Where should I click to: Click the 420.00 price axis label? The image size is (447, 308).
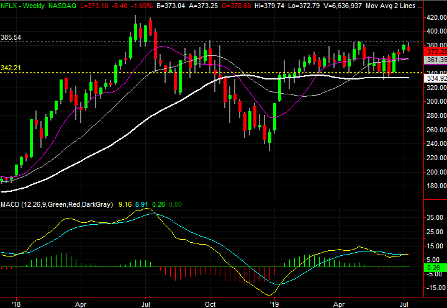pos(436,17)
